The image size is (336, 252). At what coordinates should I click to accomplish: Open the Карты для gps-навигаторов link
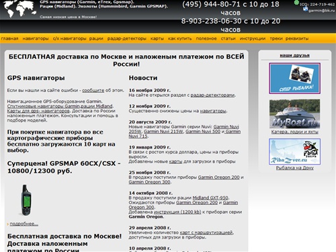pos(38,111)
